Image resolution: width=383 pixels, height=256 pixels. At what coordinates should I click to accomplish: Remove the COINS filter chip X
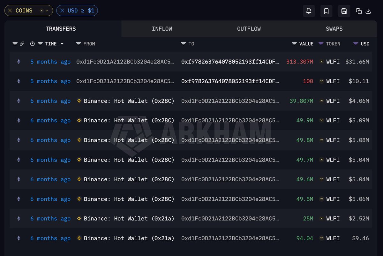(10, 11)
